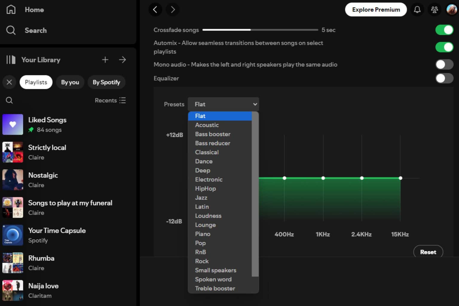Open Your Time Capsule cover
Screen dimensions: 459x306
[x=13, y=235]
